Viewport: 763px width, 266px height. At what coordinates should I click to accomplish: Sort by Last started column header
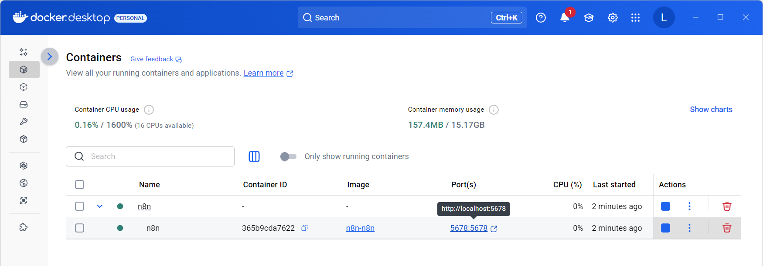614,185
